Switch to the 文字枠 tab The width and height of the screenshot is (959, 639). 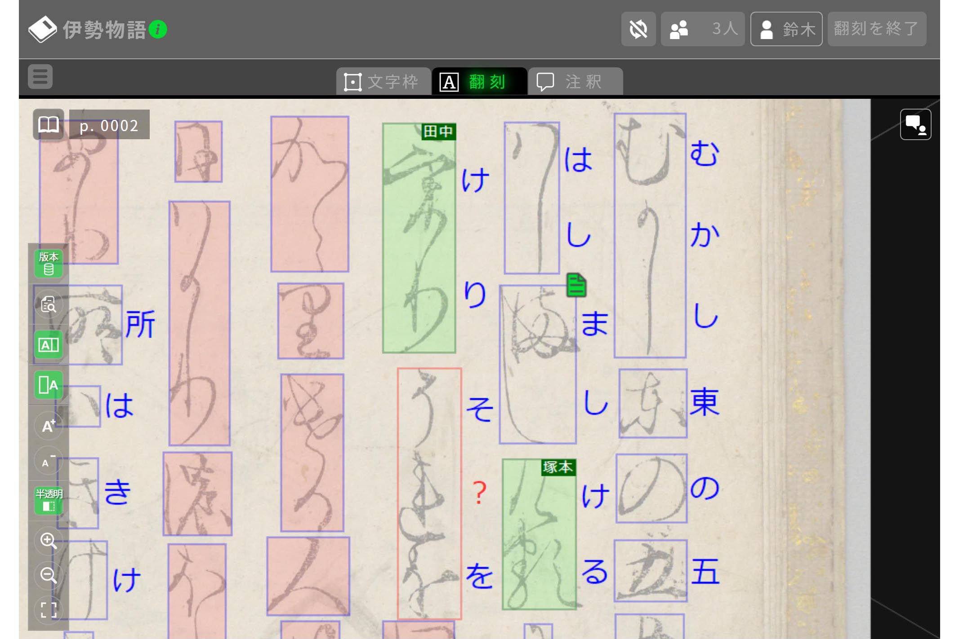(383, 82)
